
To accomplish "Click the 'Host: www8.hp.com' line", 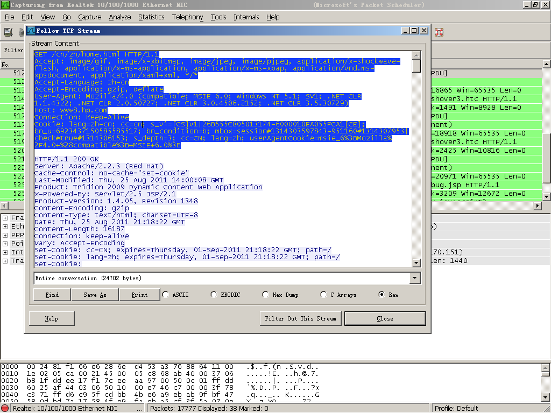I will (x=70, y=110).
